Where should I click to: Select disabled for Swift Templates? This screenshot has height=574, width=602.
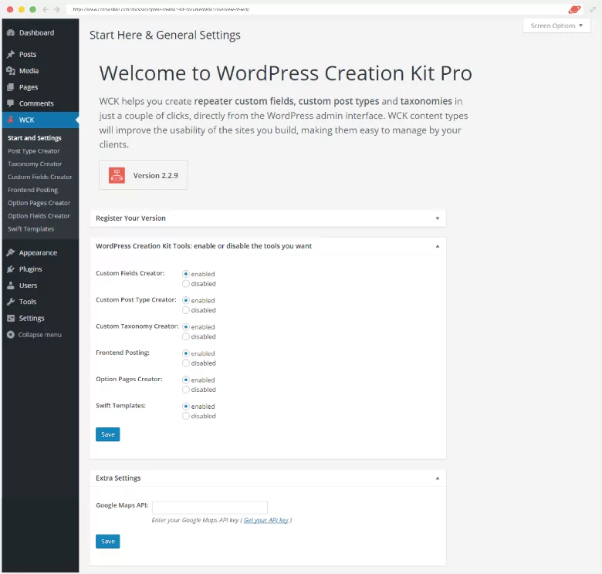pos(186,416)
